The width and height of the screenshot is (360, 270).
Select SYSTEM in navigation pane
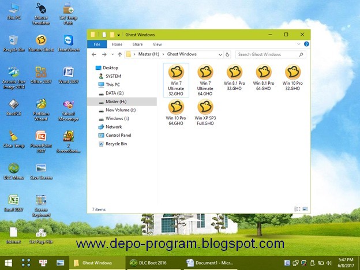click(x=110, y=76)
